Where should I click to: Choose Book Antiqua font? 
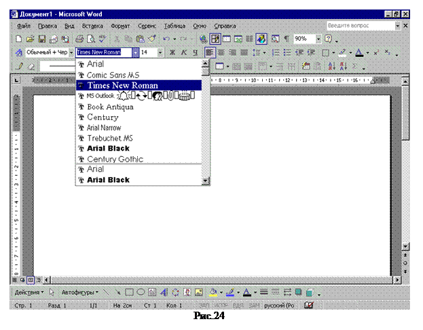tap(139, 107)
